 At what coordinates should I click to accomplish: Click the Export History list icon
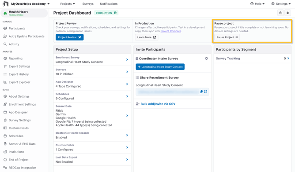pos(5,74)
